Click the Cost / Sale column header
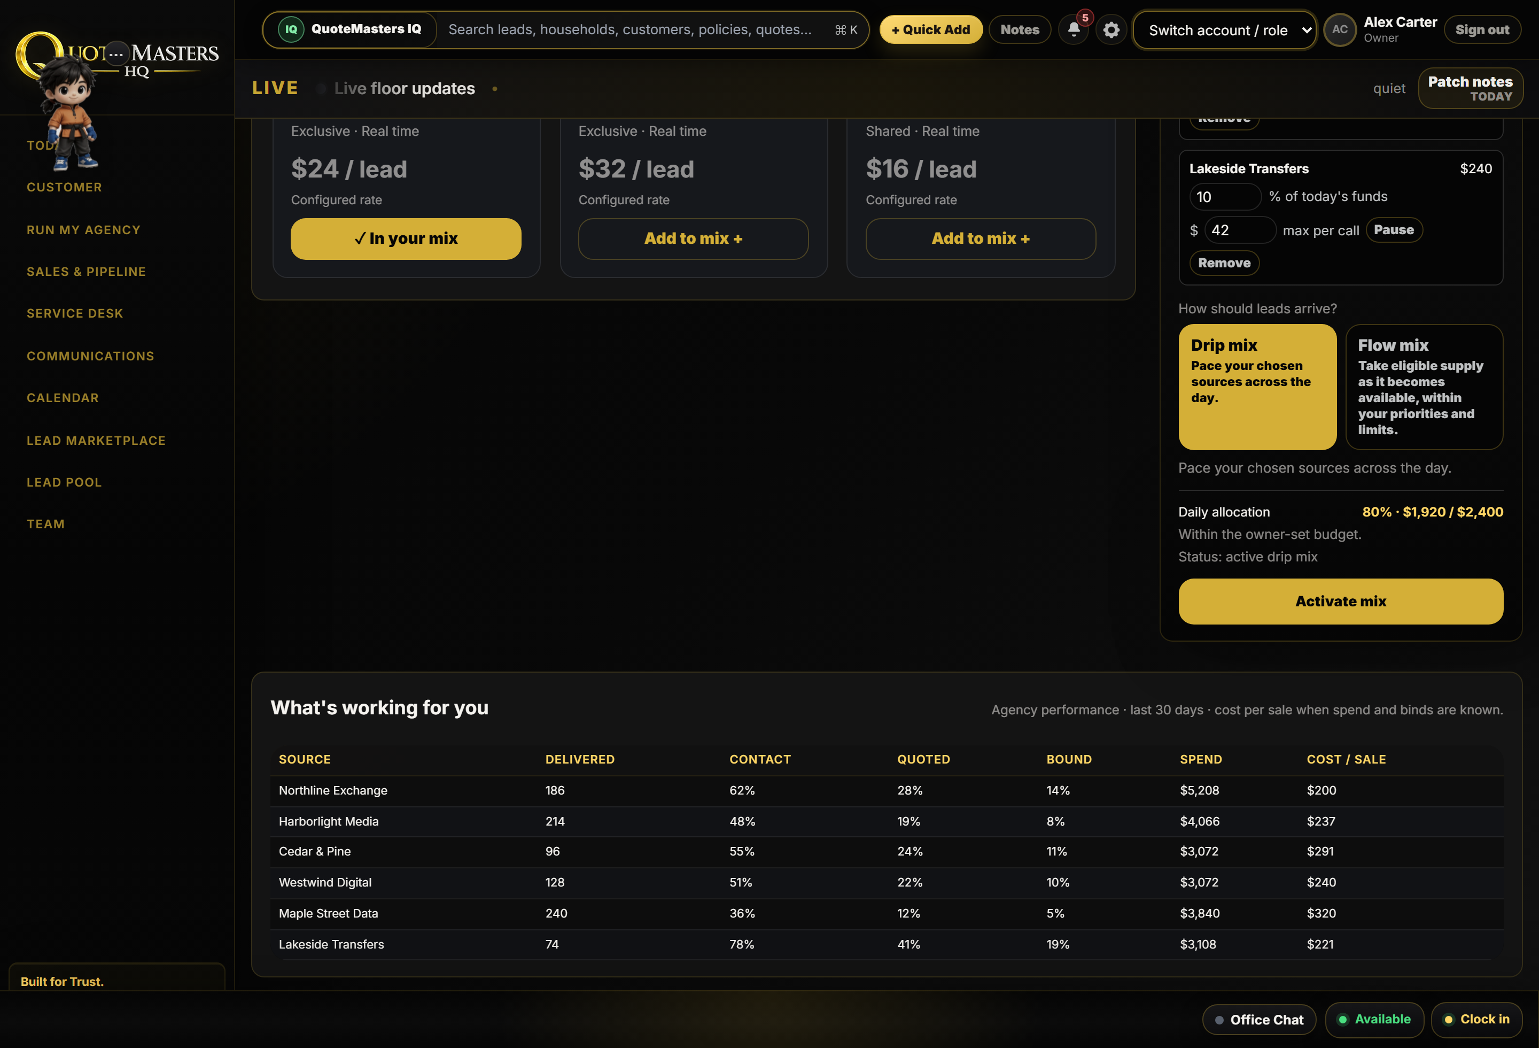The image size is (1539, 1048). 1346,759
